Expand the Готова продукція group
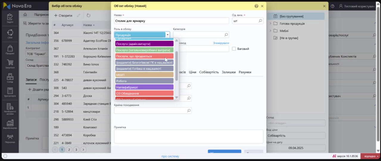The image size is (381, 161). [x=270, y=23]
